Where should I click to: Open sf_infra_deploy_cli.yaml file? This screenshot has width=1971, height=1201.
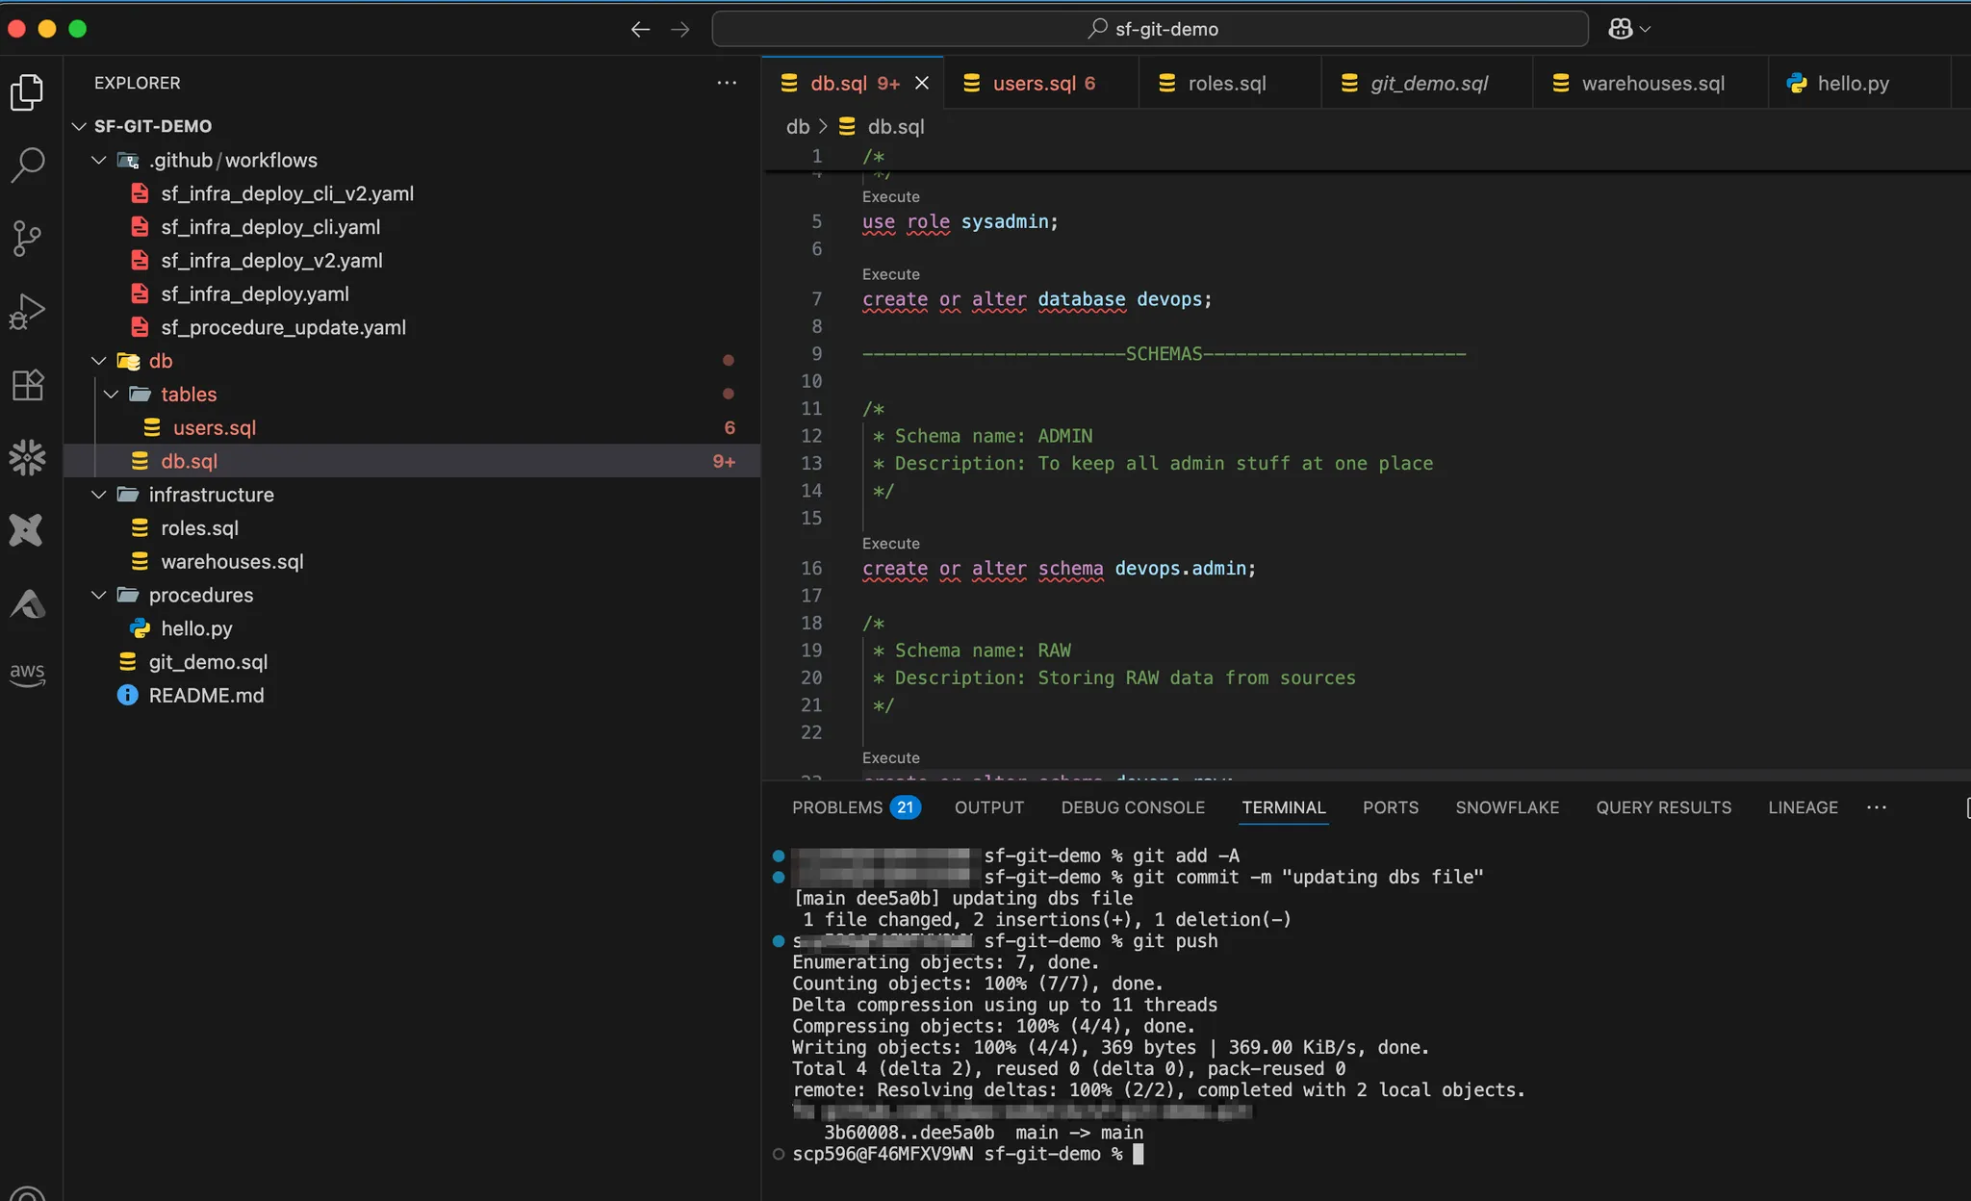pos(270,227)
